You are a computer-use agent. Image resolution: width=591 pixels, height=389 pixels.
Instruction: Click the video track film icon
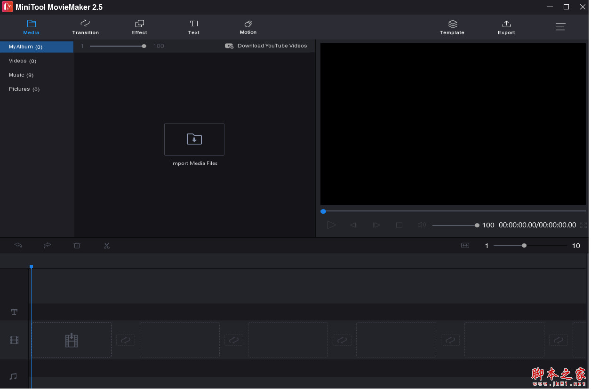click(x=14, y=340)
